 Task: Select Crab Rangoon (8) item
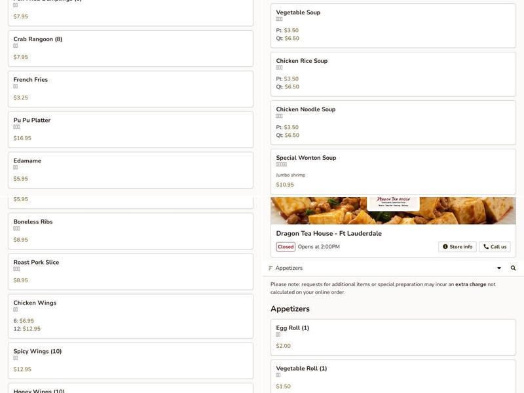[x=130, y=48]
